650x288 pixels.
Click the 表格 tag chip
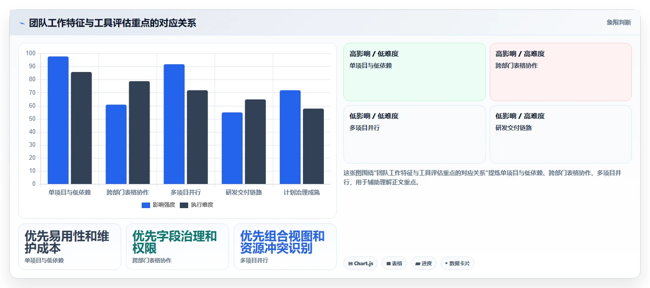click(x=394, y=263)
